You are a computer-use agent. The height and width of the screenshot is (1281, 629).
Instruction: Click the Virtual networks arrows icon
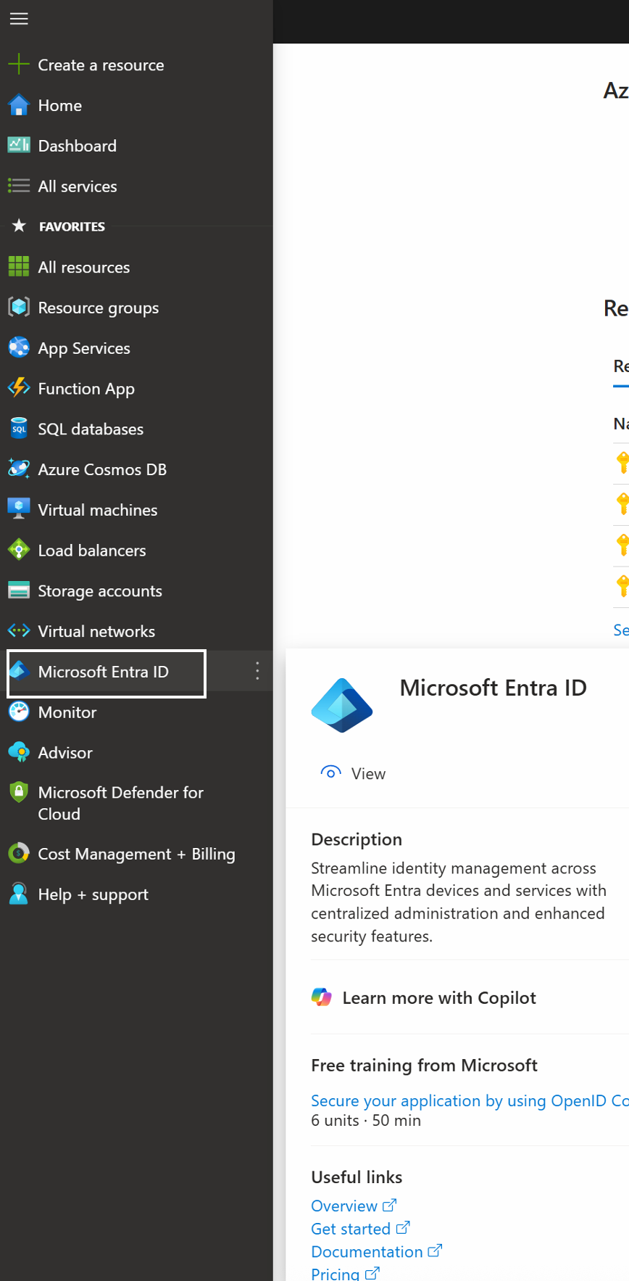[19, 631]
